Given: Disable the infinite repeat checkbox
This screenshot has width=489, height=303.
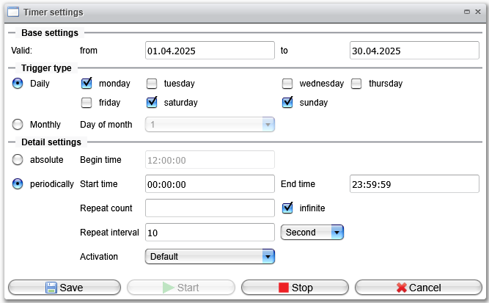Looking at the screenshot, I should (287, 208).
